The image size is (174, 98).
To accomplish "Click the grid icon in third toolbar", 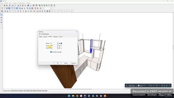I will [2, 11].
